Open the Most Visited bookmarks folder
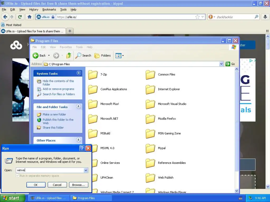This screenshot has width=270, height=202. tap(11, 25)
